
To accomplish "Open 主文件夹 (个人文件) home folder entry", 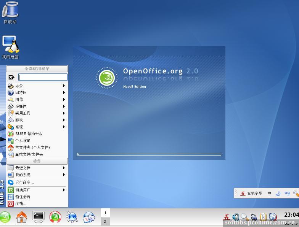I will click(37, 148).
